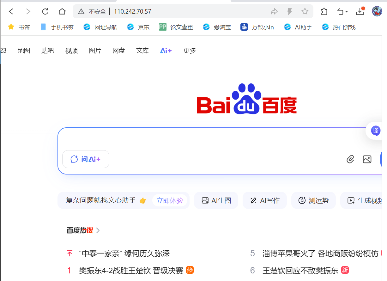Open the 网址导航 bookmark
The width and height of the screenshot is (387, 281).
[x=100, y=27]
